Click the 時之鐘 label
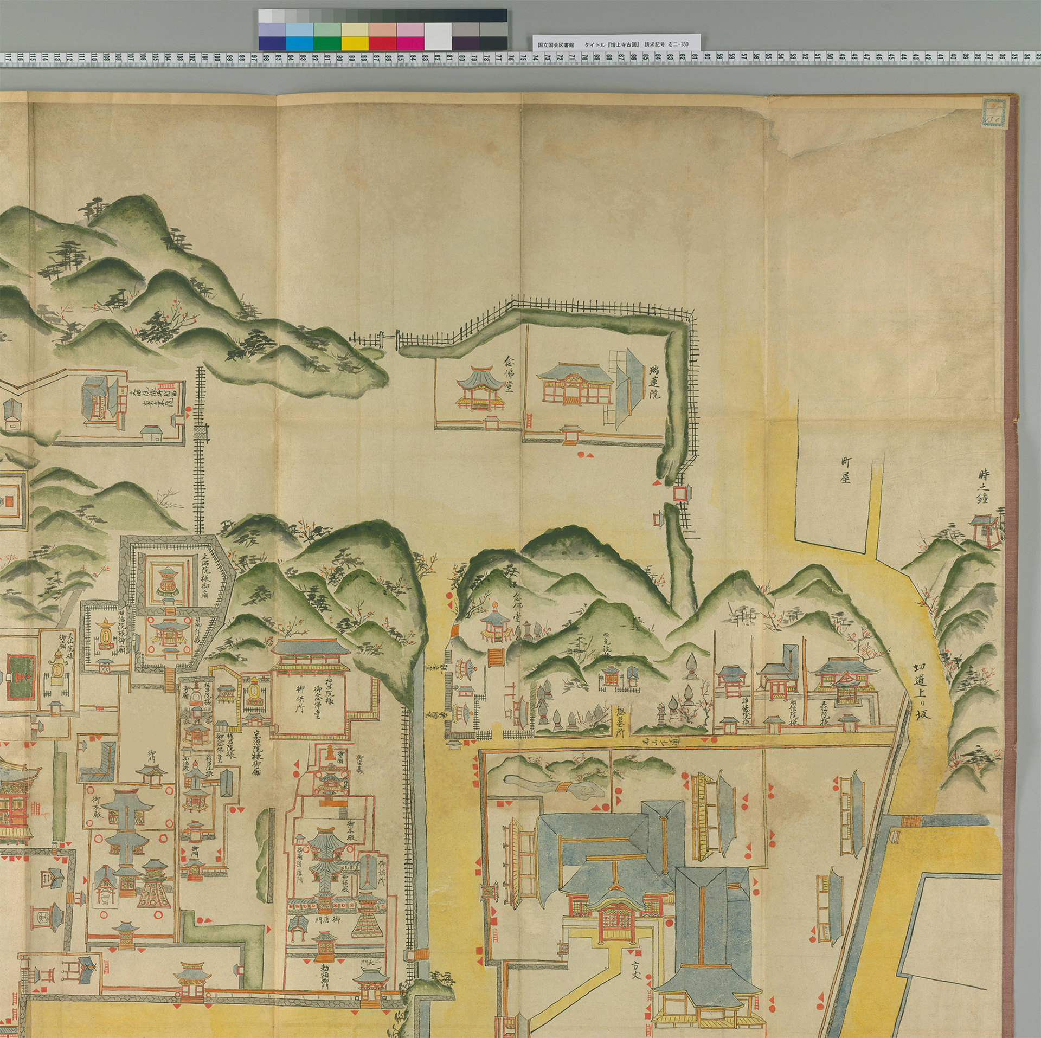The image size is (1041, 1038). point(984,485)
